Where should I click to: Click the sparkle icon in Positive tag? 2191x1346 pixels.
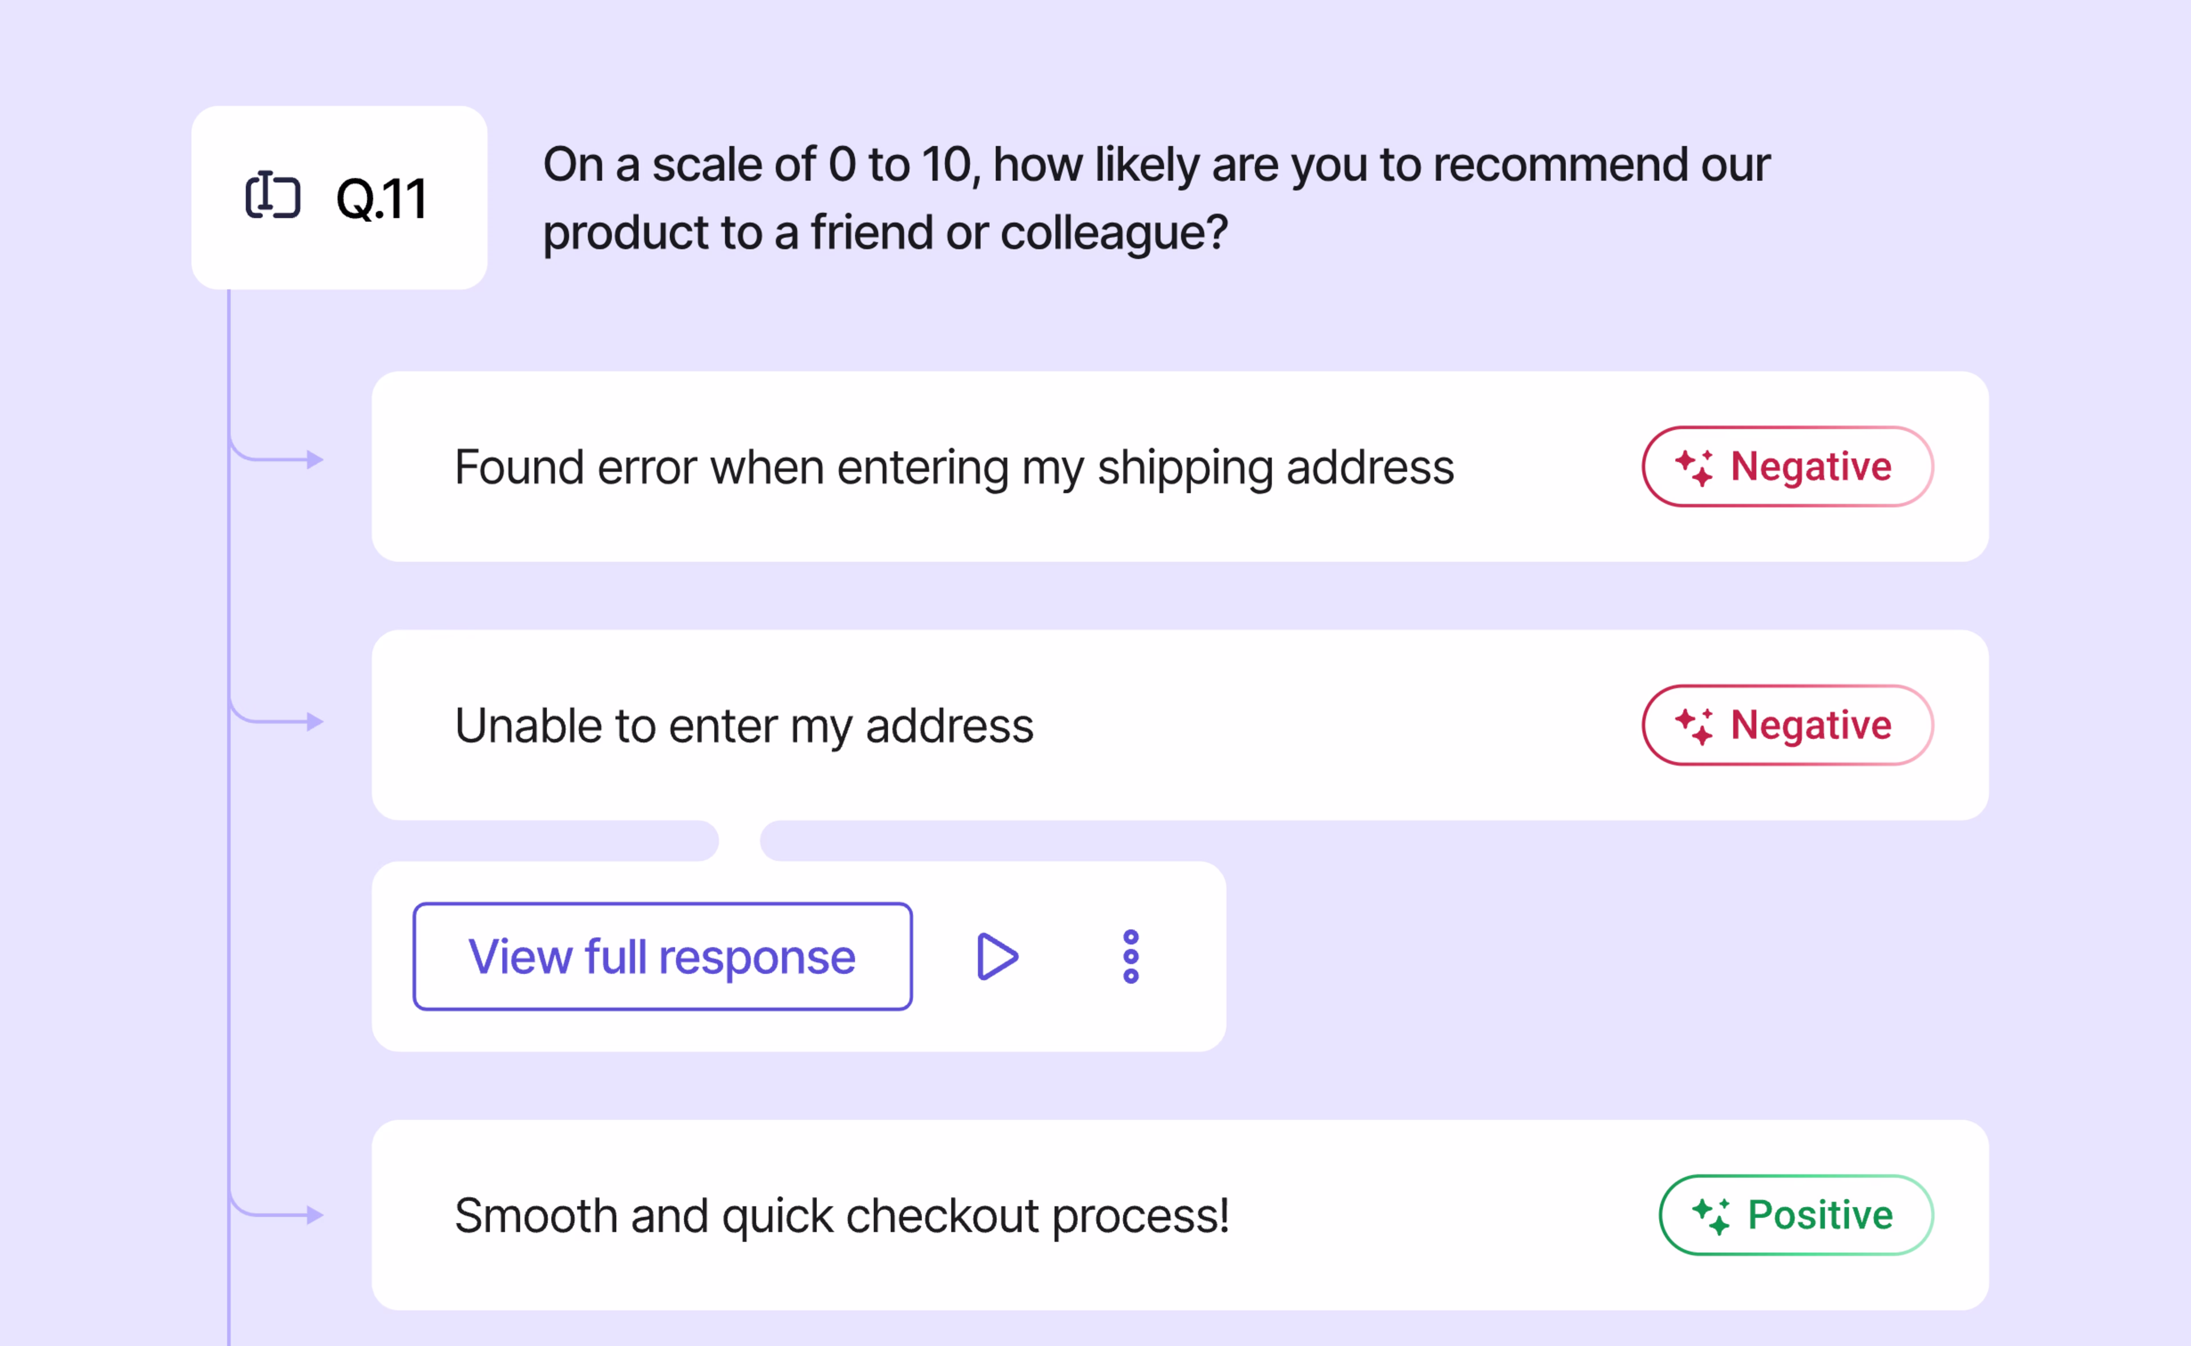pos(1711,1216)
